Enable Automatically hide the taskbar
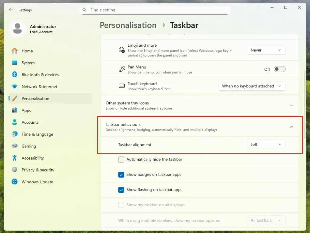This screenshot has height=233, width=310. pyautogui.click(x=121, y=160)
